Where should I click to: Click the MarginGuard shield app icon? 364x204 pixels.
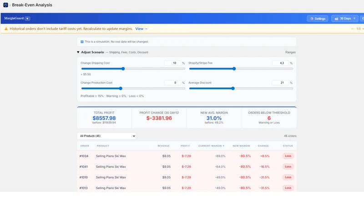tap(5, 5)
